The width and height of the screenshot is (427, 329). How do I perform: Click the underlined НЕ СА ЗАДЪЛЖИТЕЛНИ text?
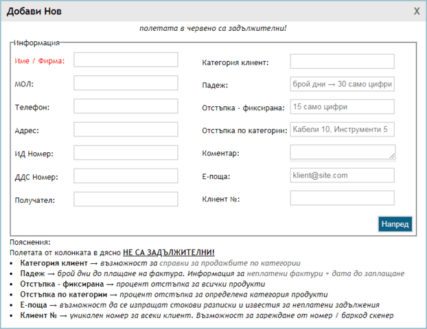[x=169, y=252]
